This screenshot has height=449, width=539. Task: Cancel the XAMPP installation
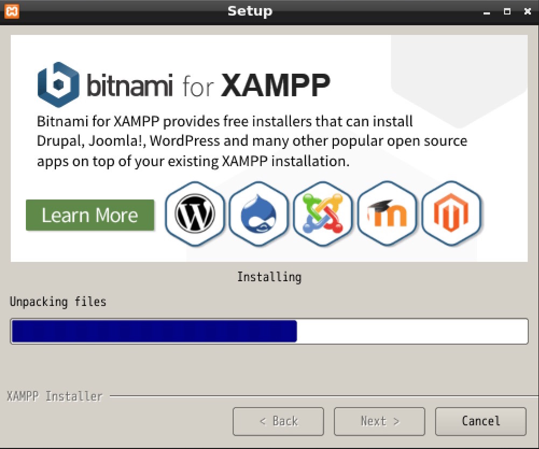click(x=480, y=421)
